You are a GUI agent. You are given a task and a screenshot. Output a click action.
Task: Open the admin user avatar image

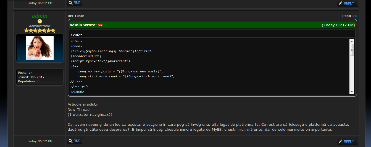pos(40,48)
